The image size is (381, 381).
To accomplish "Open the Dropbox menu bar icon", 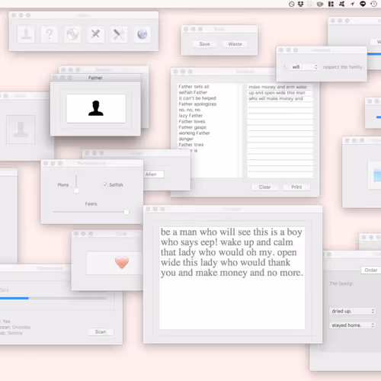I will point(301,4).
